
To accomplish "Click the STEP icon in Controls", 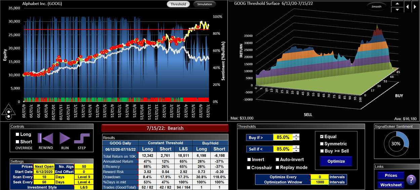I will coord(82,139).
